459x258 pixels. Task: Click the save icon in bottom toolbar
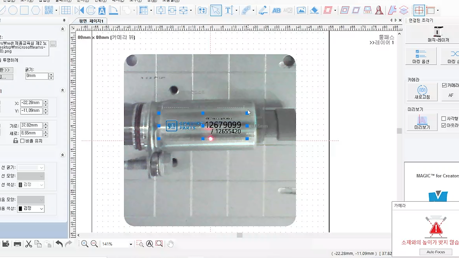pos(6,243)
